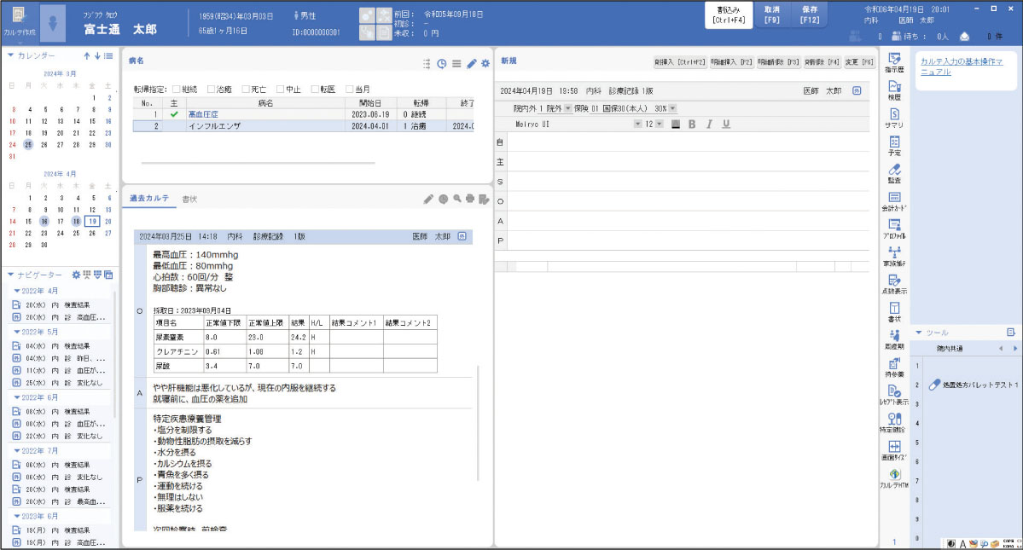Open the 指示歴 order history icon
The width and height of the screenshot is (1023, 550).
894,61
